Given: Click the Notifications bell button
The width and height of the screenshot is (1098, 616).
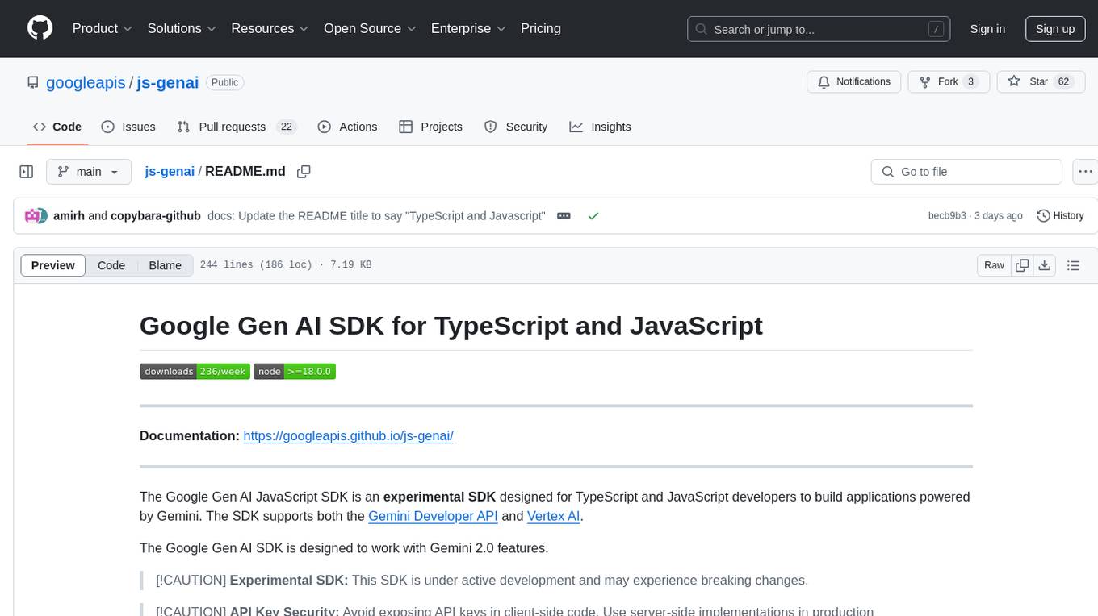Looking at the screenshot, I should (x=854, y=81).
